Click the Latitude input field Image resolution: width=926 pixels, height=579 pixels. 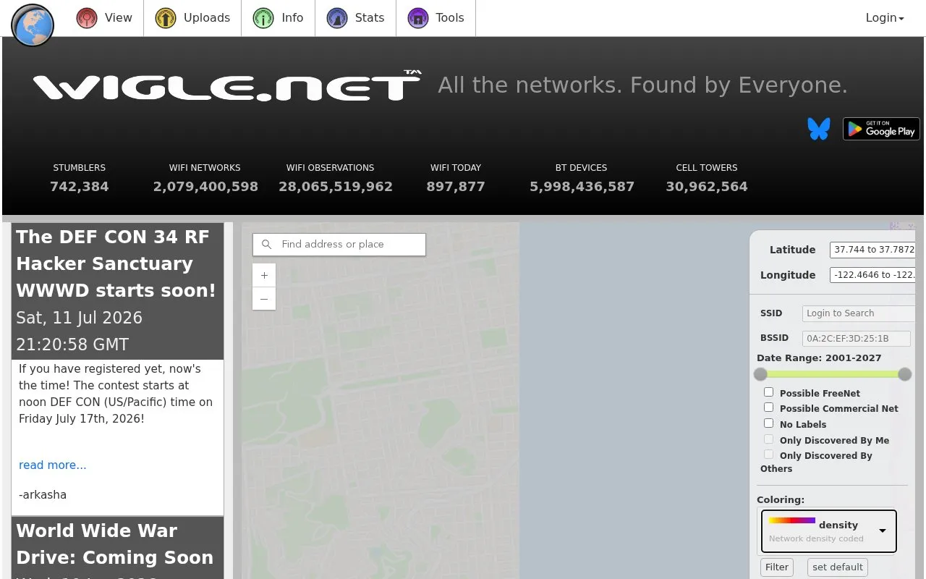(872, 250)
